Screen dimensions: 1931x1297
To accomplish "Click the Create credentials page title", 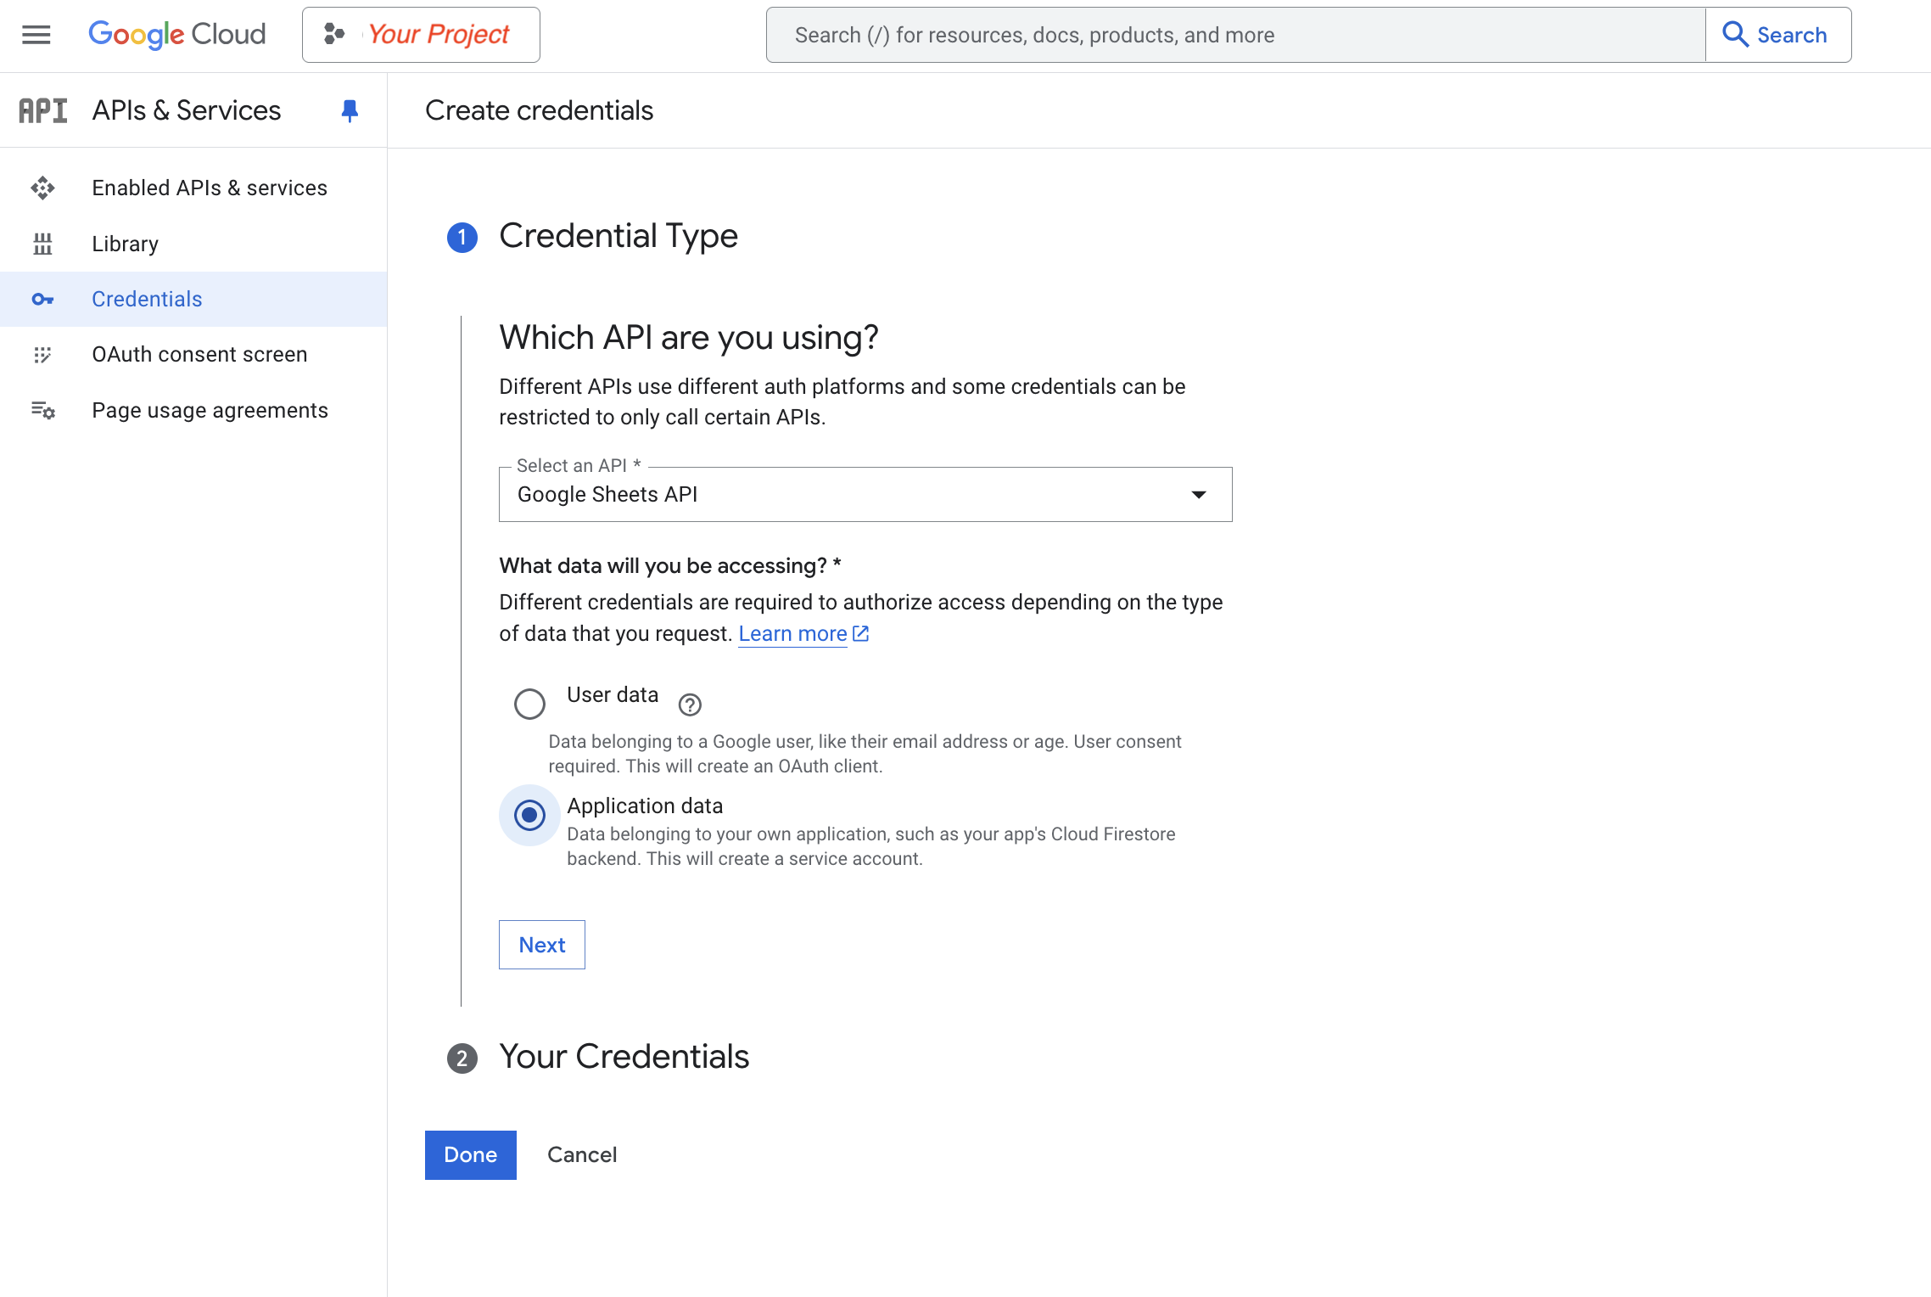I will pos(540,110).
